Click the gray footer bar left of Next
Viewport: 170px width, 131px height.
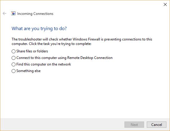coord(62,125)
